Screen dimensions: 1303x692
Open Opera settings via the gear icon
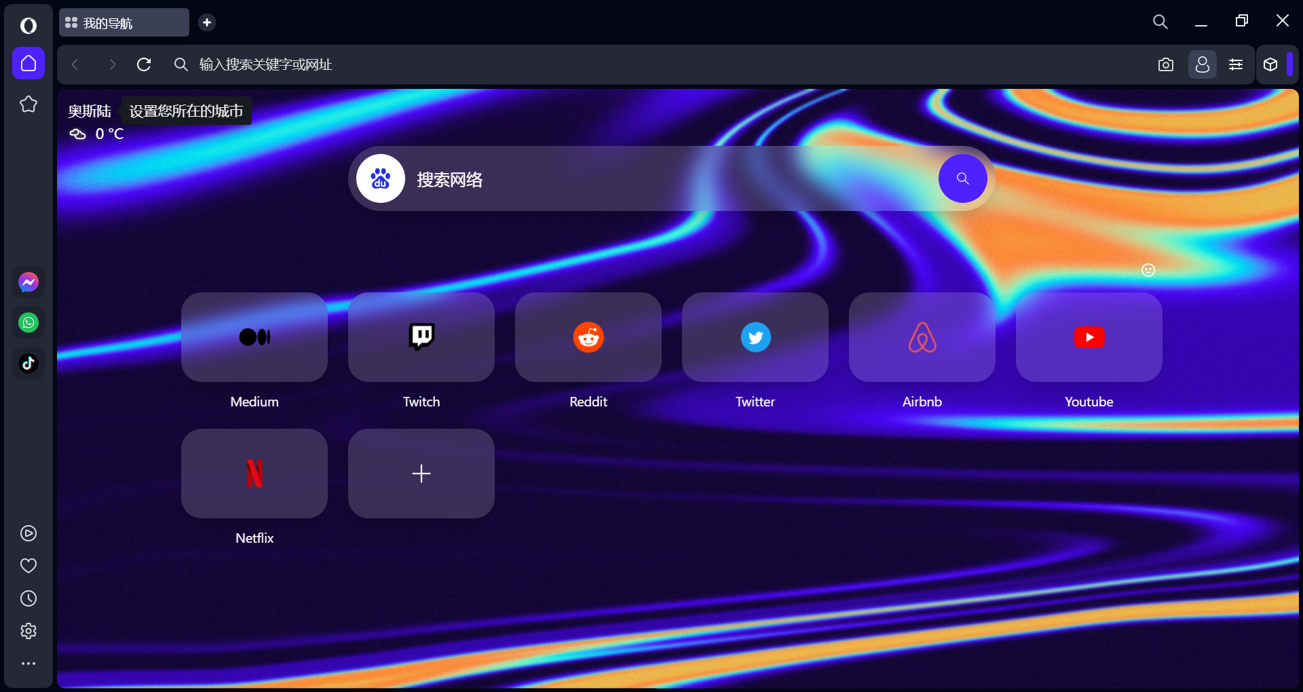click(x=28, y=630)
